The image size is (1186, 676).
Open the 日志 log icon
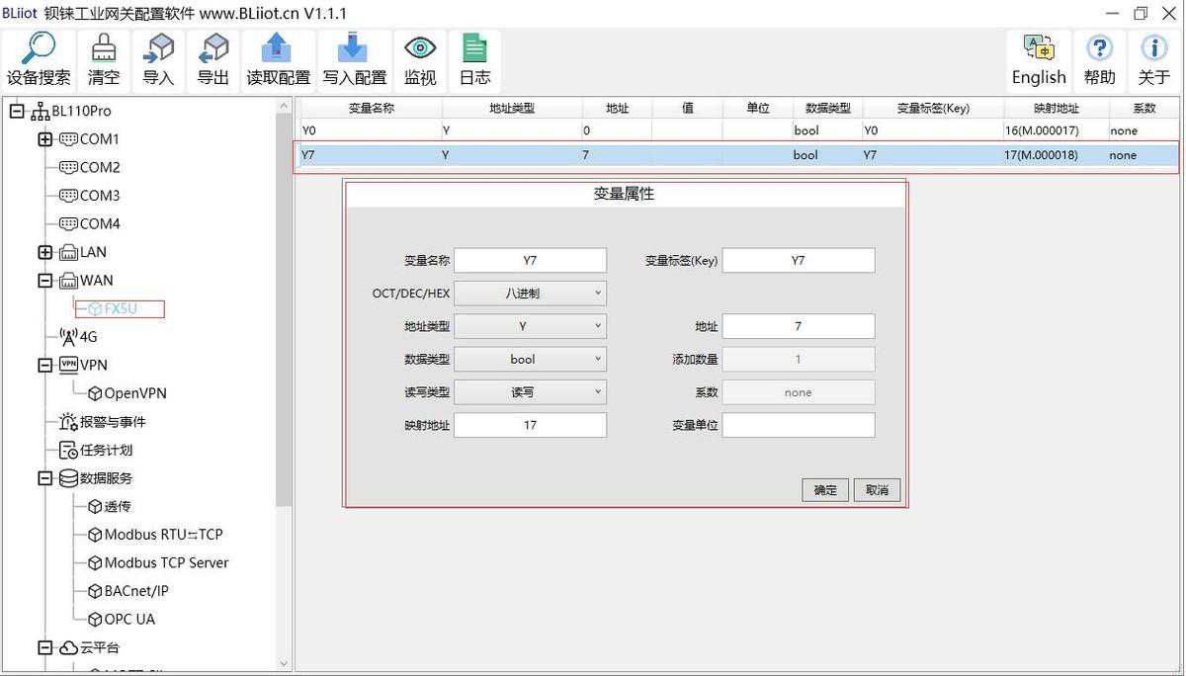tap(474, 49)
